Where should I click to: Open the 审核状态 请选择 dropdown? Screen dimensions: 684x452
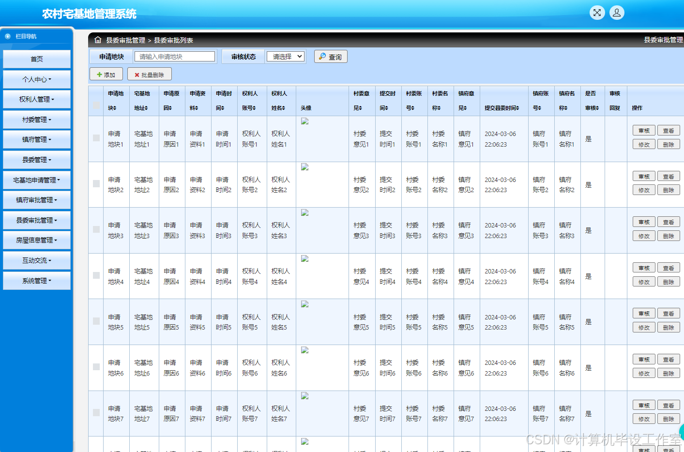click(286, 57)
